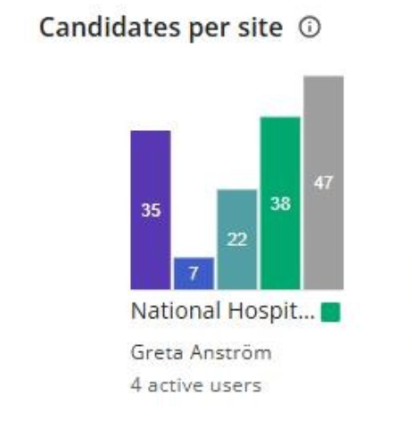Image resolution: width=412 pixels, height=428 pixels.
Task: Click the 35 value label
Action: [151, 210]
